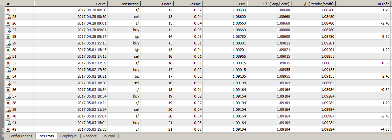Image resolution: width=392 pixels, height=140 pixels.
Task: Sort by the Transaction column header
Action: coord(124,4)
